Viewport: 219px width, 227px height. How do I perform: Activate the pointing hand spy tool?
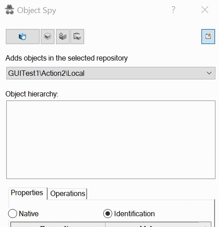[22, 36]
